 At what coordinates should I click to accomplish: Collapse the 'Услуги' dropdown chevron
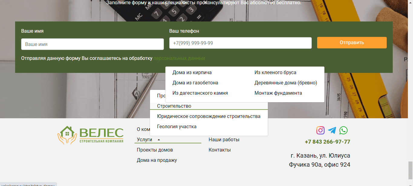[x=159, y=139]
